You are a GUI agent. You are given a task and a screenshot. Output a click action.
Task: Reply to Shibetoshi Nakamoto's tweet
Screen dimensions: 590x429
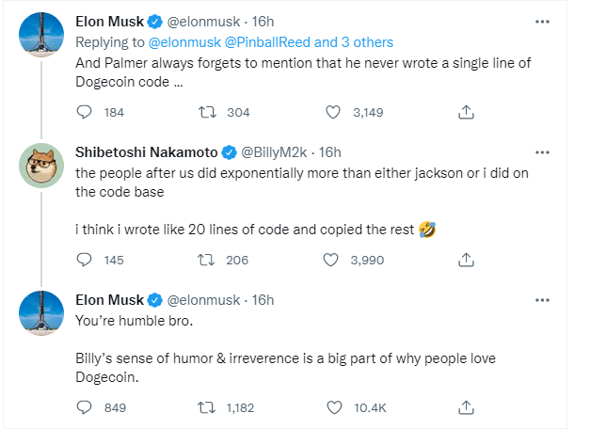(84, 260)
